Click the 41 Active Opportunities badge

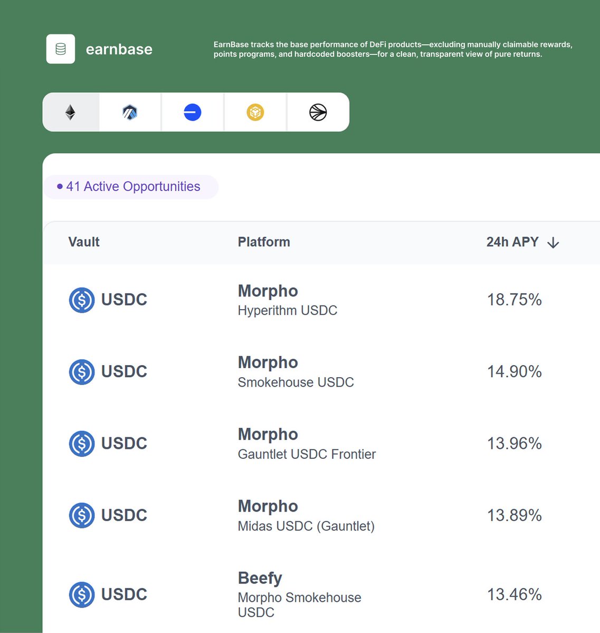point(131,187)
